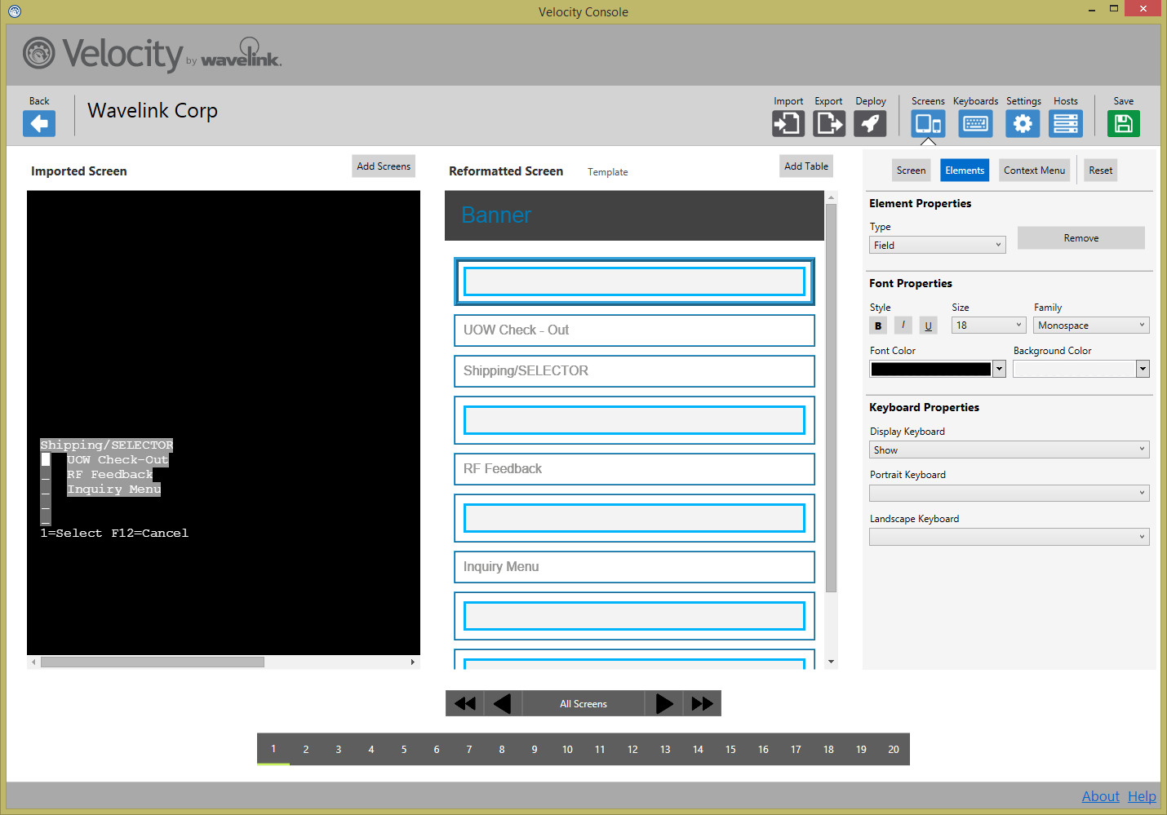Click the Add Table button
This screenshot has height=815, width=1167.
pyautogui.click(x=805, y=166)
